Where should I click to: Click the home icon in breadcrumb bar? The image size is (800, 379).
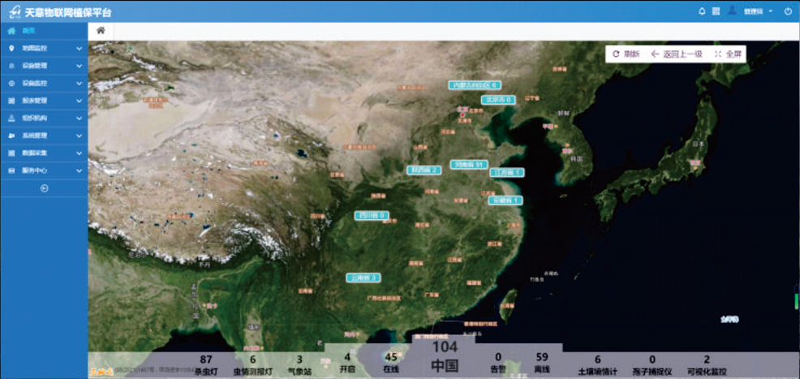point(101,30)
